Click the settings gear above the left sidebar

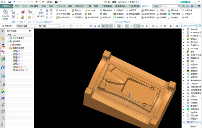tap(3, 31)
